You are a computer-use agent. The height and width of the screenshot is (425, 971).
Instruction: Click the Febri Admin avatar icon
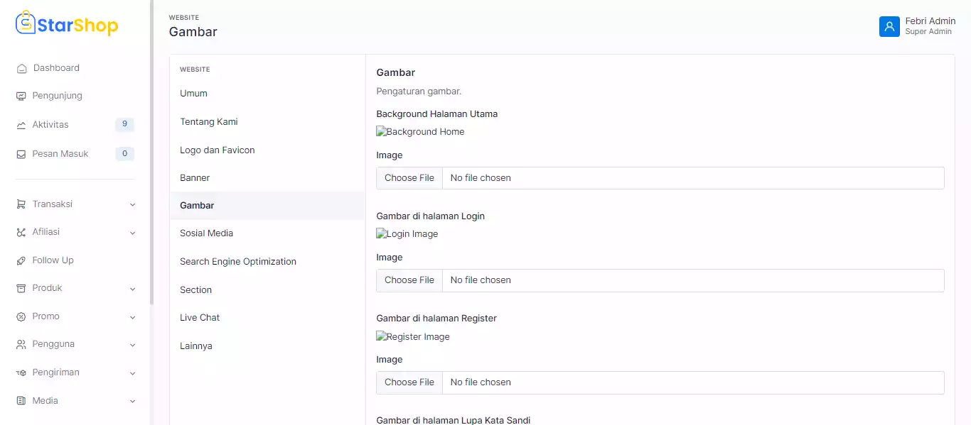[x=889, y=26]
